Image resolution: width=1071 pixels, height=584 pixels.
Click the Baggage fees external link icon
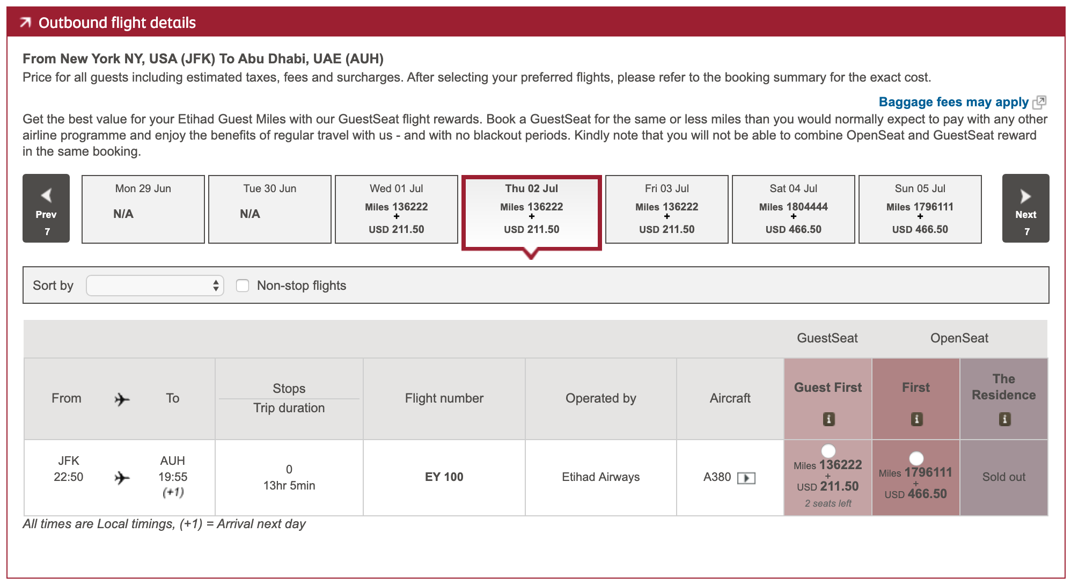(1039, 102)
